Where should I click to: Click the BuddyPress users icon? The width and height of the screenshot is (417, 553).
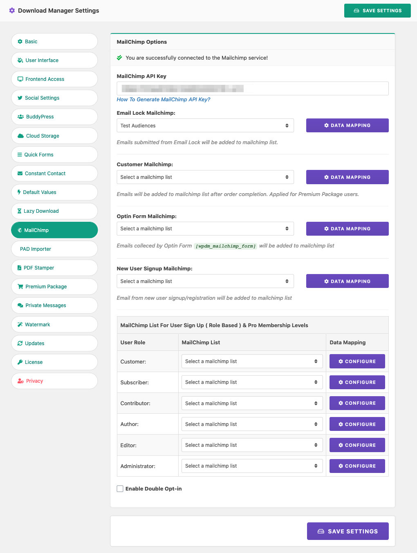pos(20,116)
